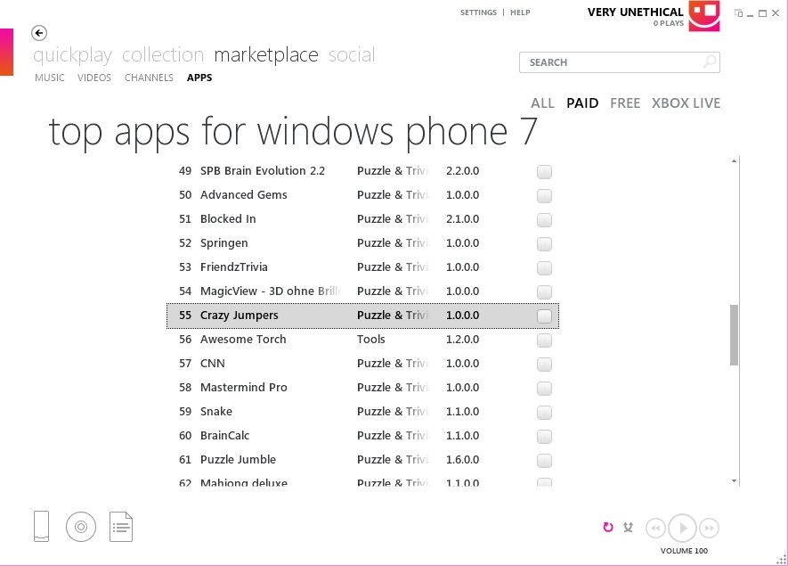
Task: Click the play button
Action: 683,529
